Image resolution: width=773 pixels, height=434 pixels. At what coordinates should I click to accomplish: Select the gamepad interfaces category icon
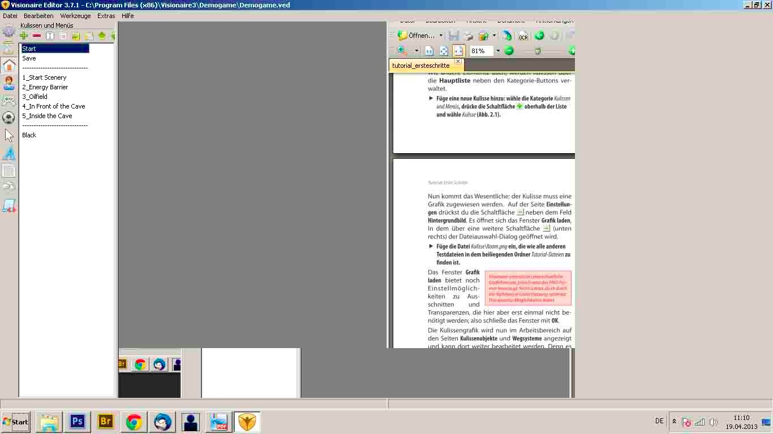[x=8, y=101]
